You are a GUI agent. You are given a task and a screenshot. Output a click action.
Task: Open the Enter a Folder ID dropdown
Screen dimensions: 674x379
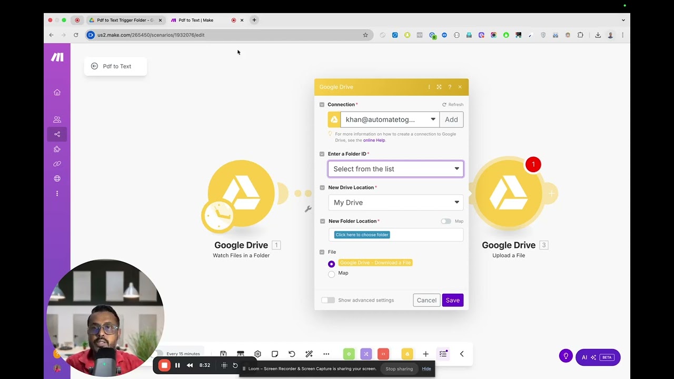tap(396, 169)
